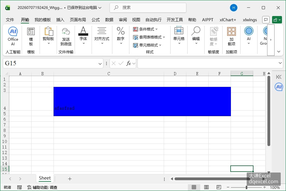Screen dimensions: 286x191
Task: Expand fx function dropdown arrow
Action: click(x=134, y=63)
